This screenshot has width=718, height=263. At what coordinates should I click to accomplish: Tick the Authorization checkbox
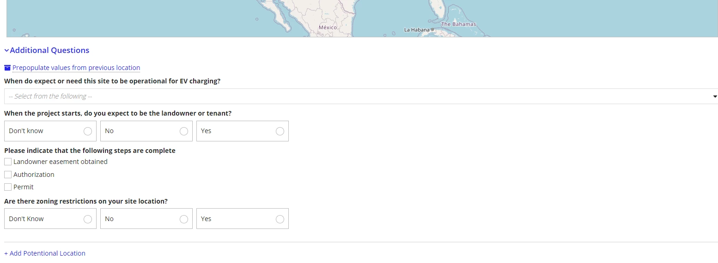coord(8,175)
